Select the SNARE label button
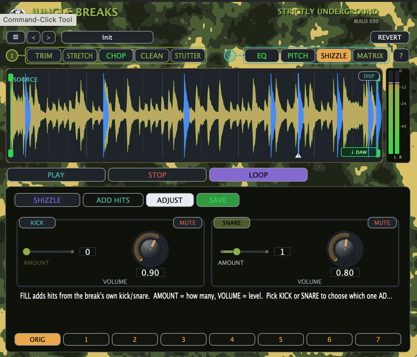This screenshot has width=417, height=357. pyautogui.click(x=232, y=223)
